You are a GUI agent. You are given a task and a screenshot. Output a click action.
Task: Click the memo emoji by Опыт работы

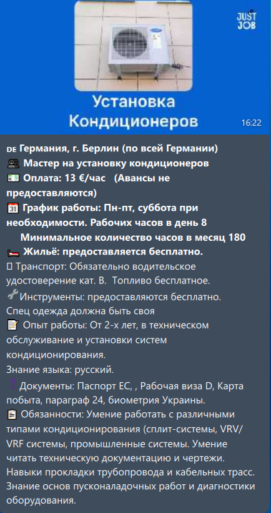tap(13, 325)
